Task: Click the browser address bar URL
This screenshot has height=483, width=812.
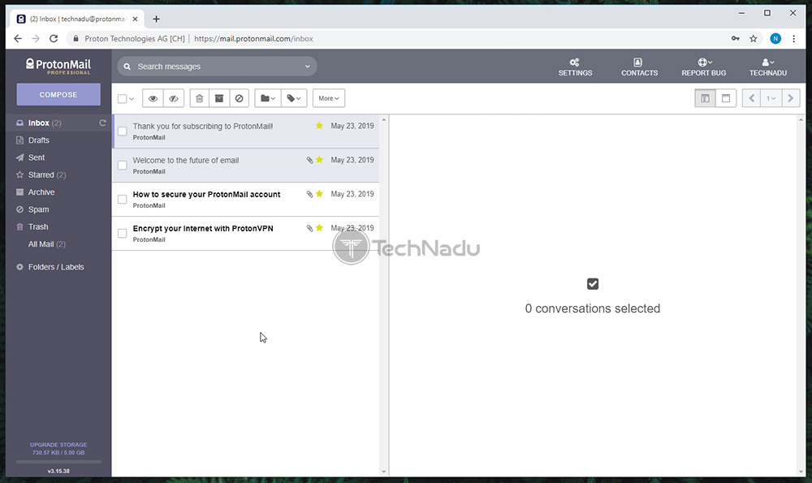Action: [253, 39]
